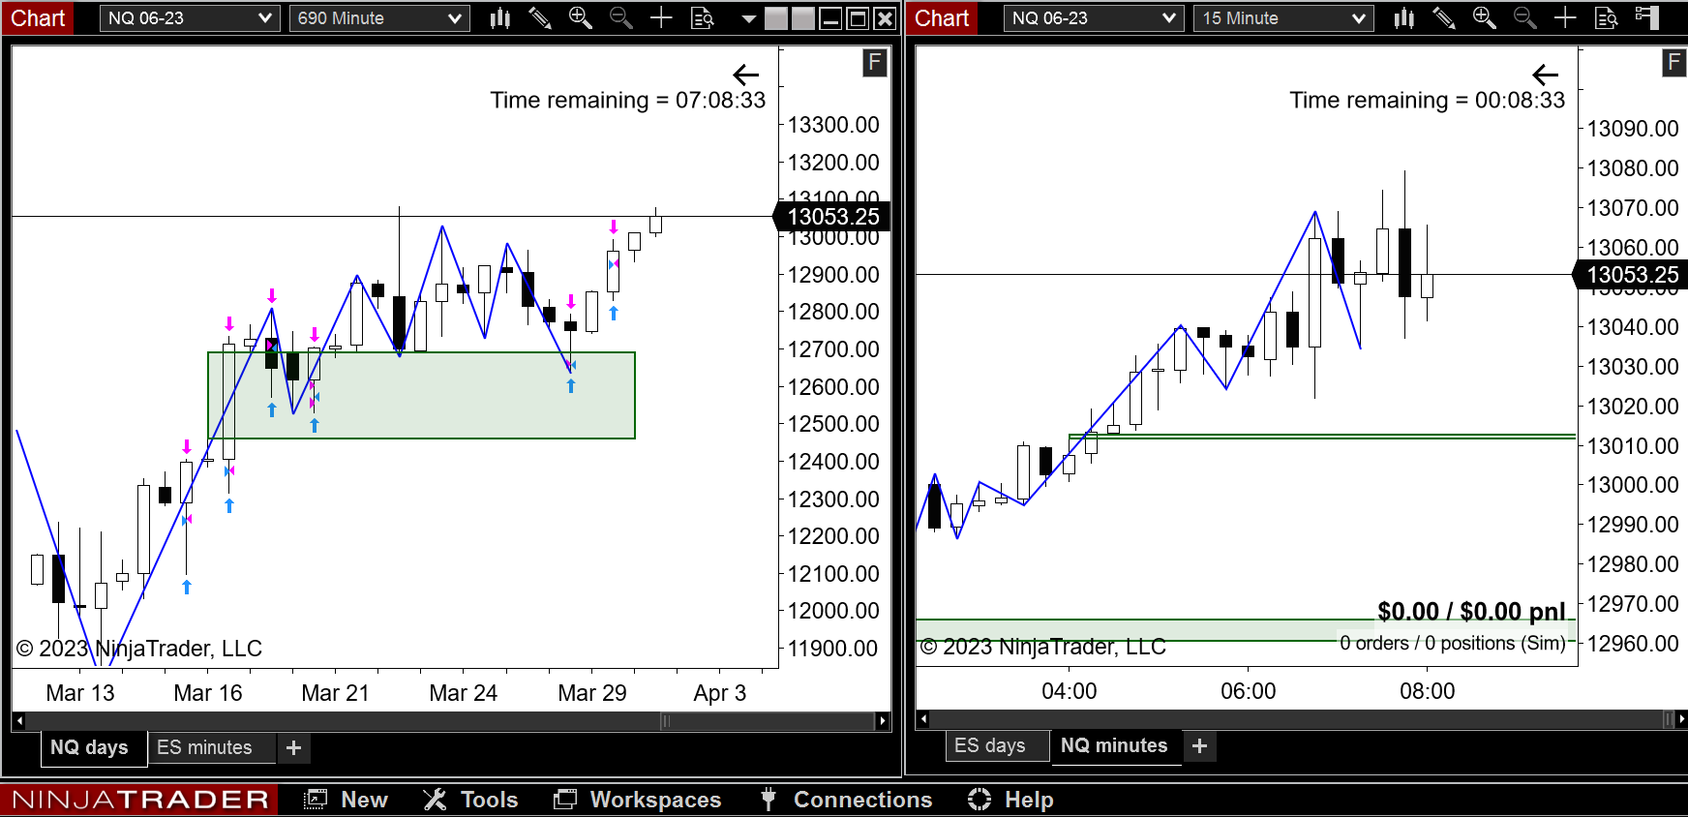Open the Help menu
1688x817 pixels.
pos(1010,800)
